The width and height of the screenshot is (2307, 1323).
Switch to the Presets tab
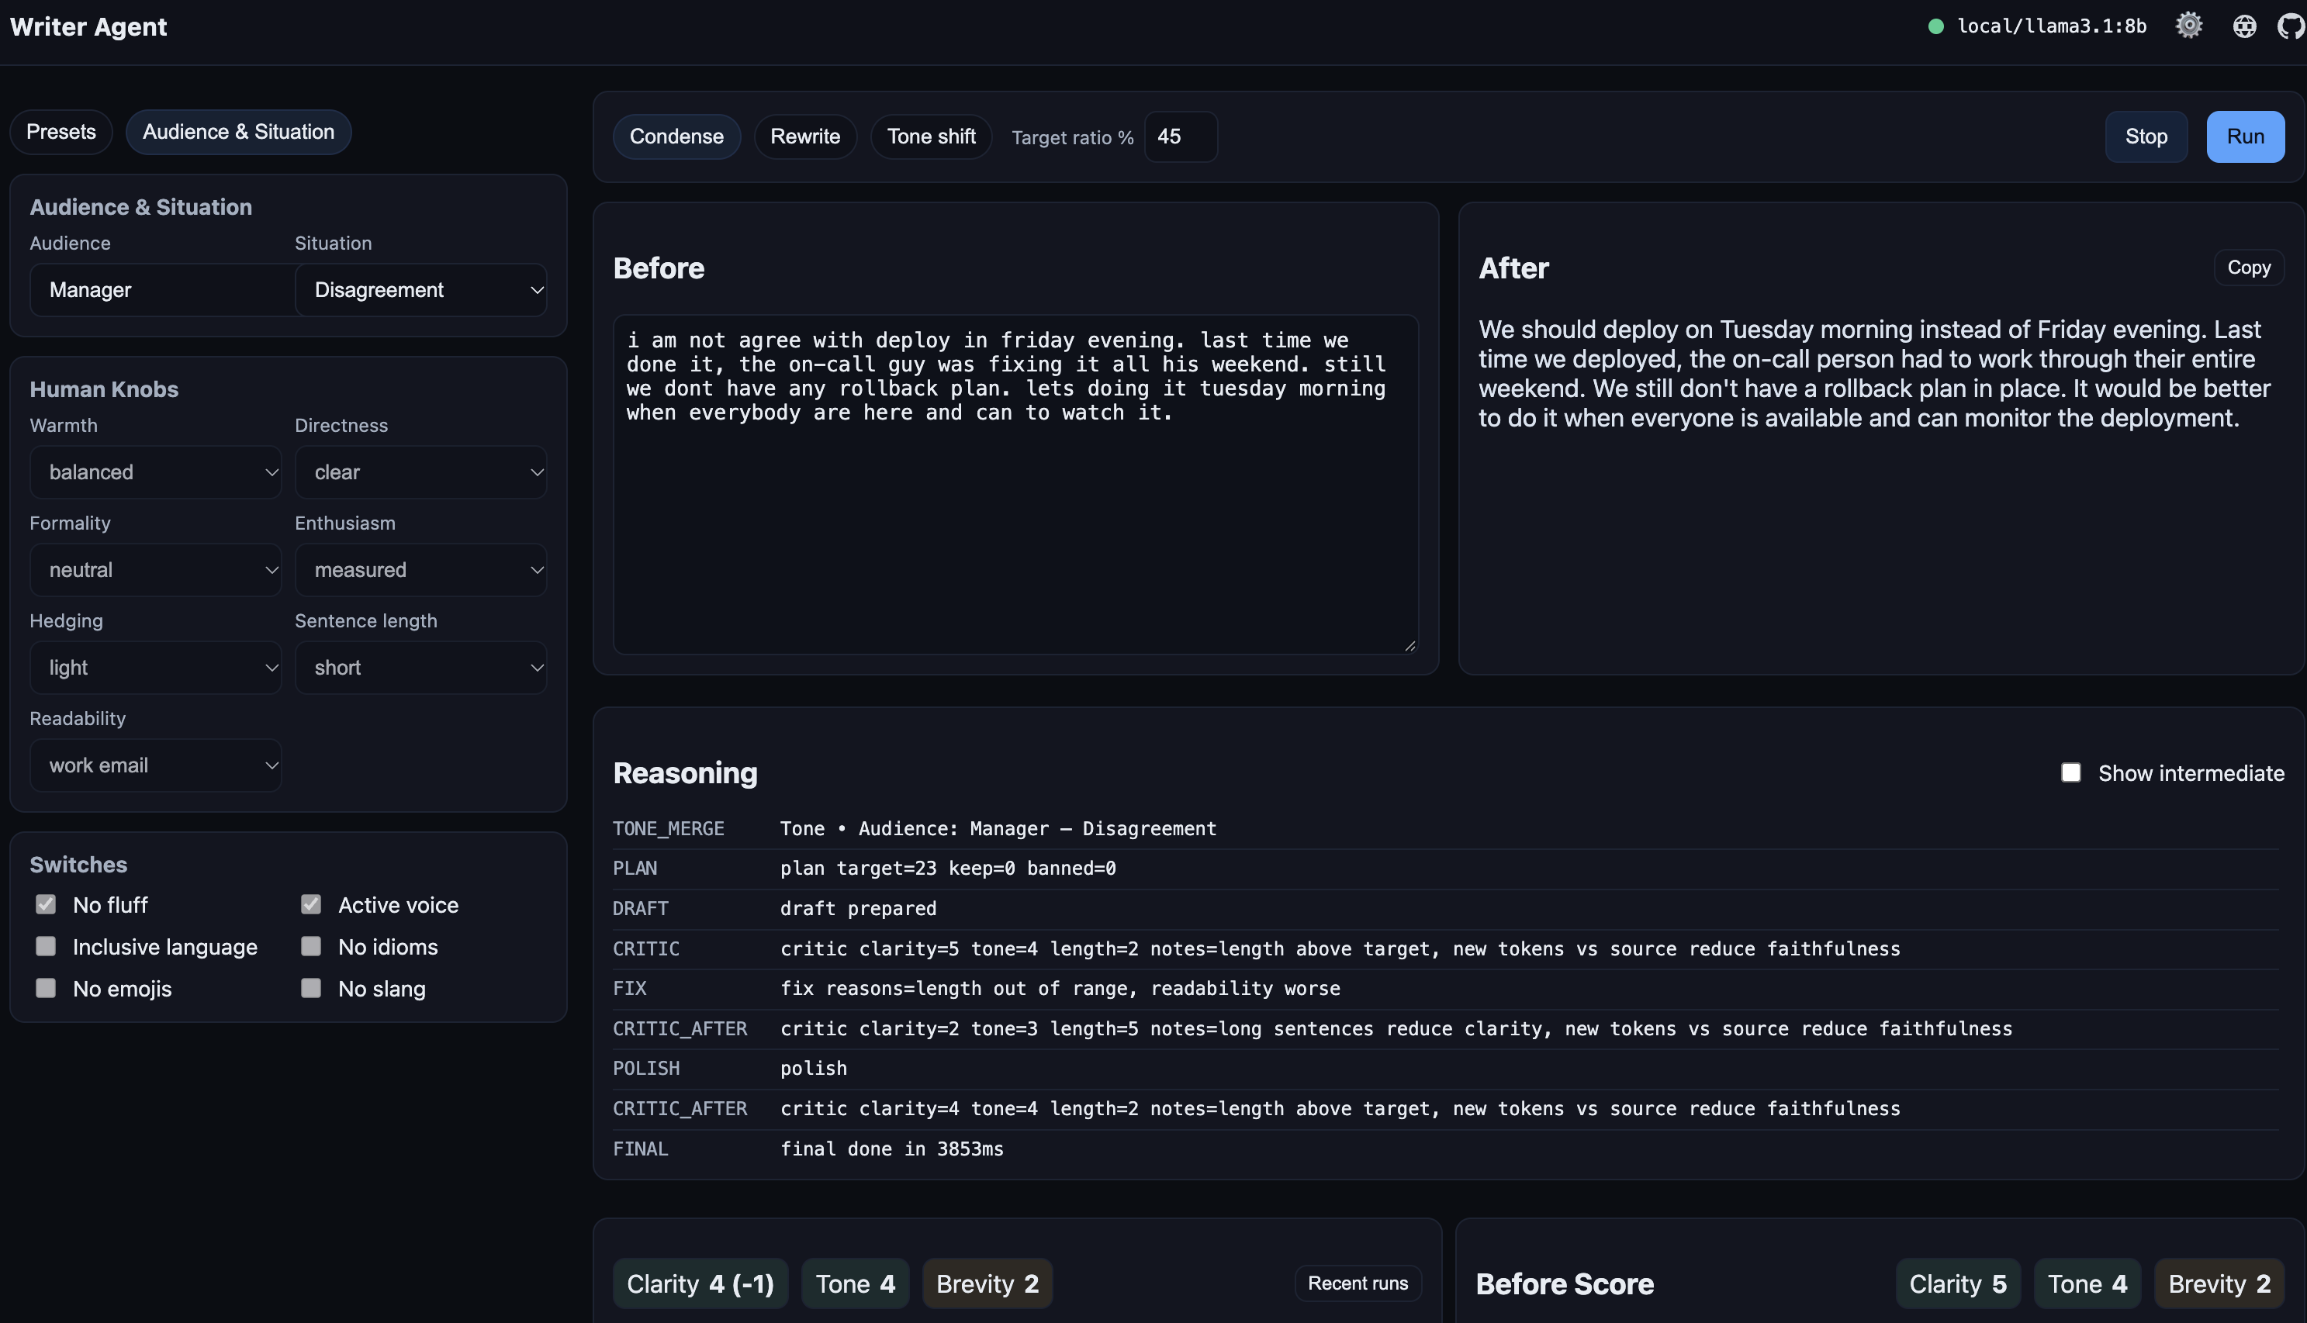[61, 132]
